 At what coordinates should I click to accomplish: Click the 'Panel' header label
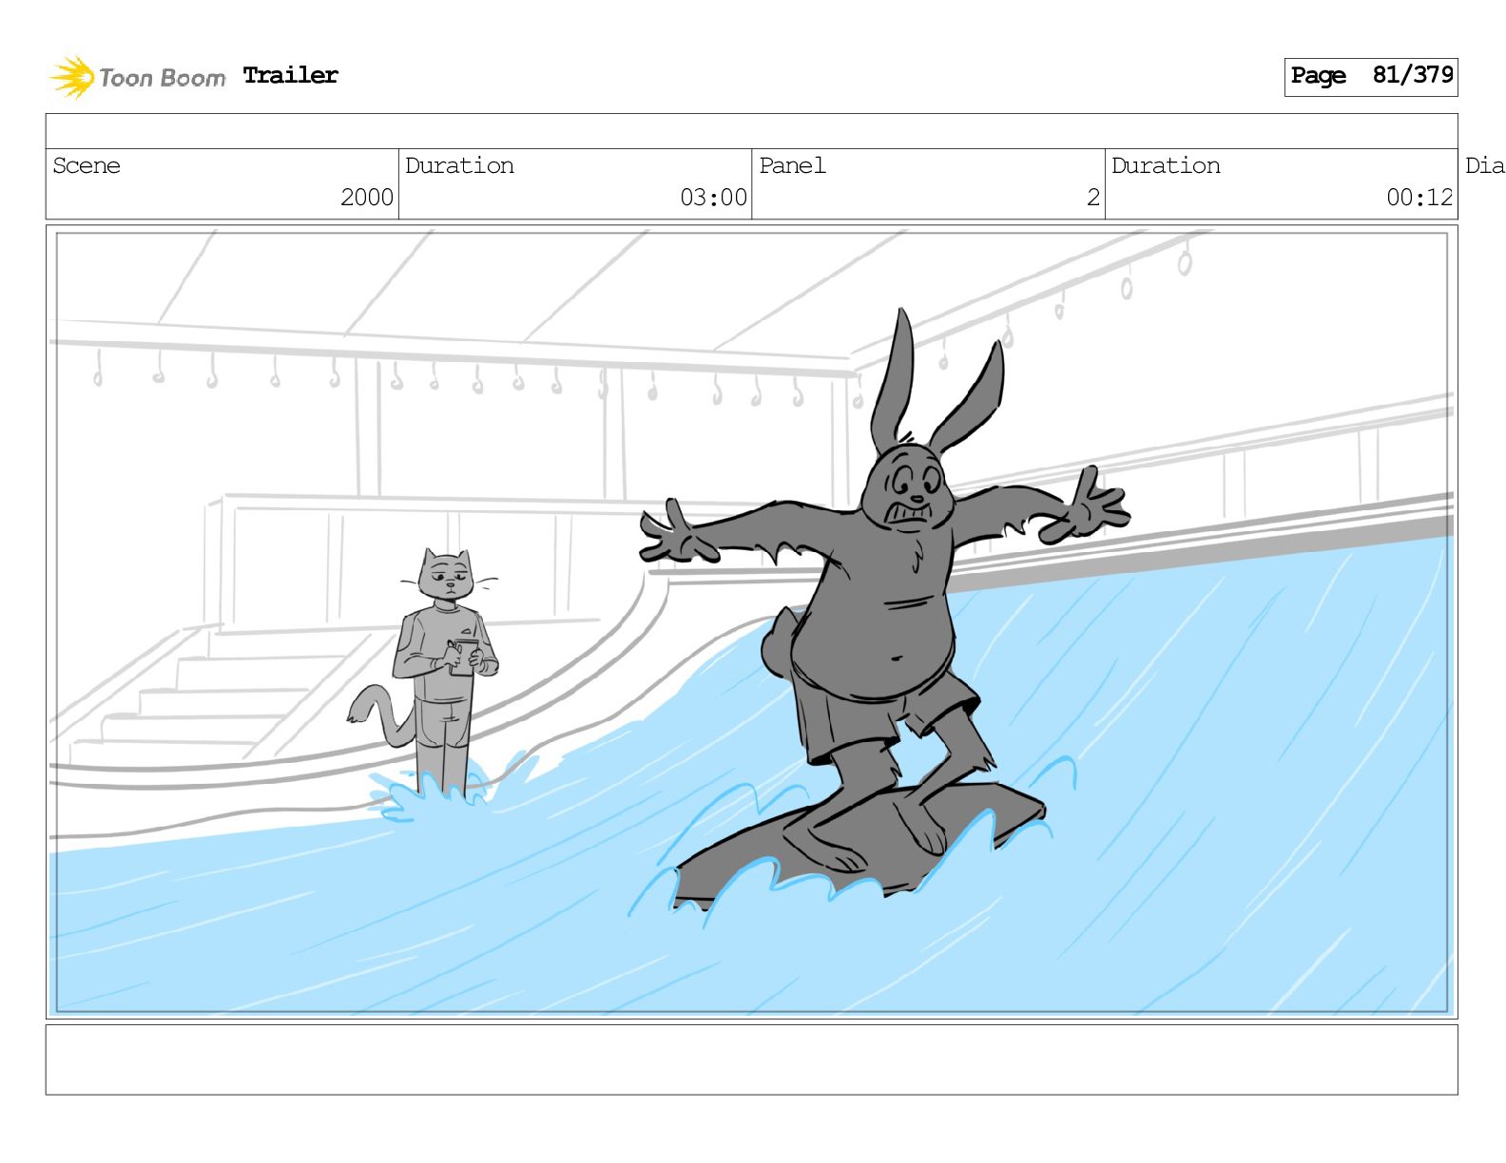coord(792,165)
